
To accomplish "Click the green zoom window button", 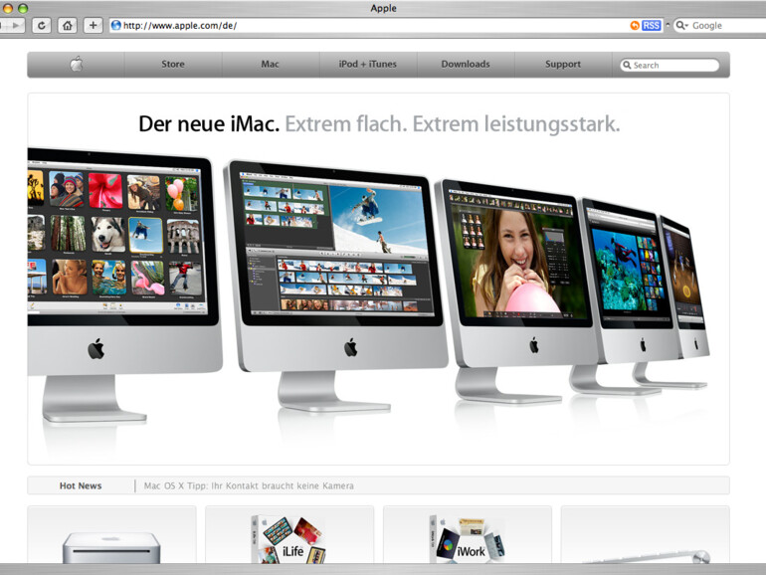I will [x=23, y=8].
